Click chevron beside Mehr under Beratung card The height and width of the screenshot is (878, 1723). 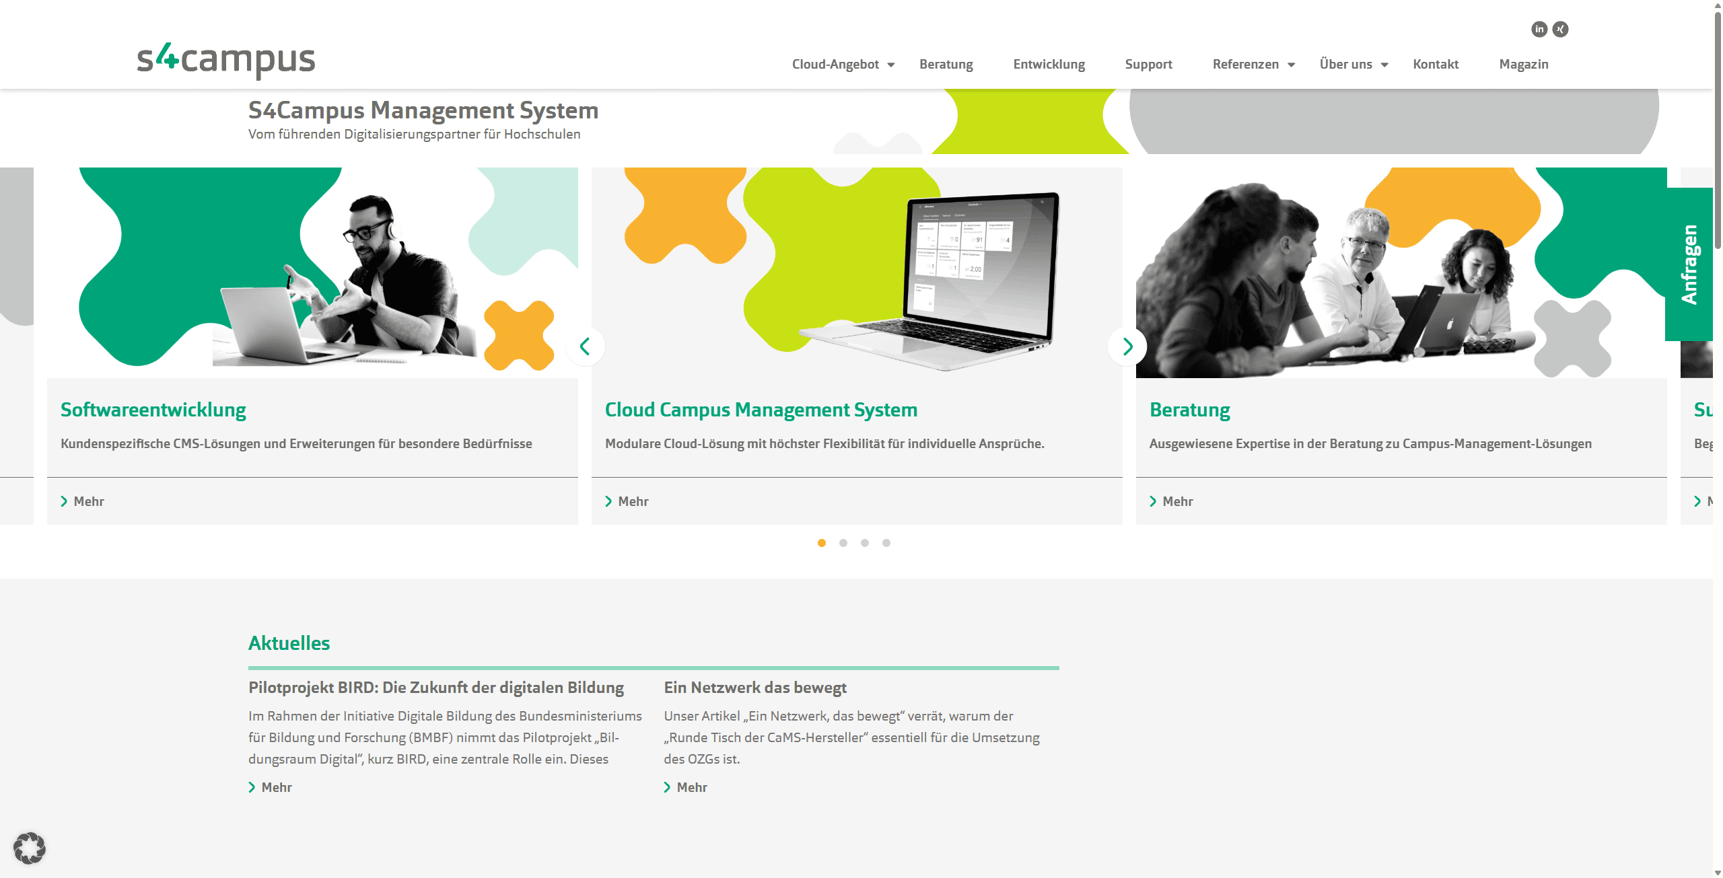coord(1153,501)
